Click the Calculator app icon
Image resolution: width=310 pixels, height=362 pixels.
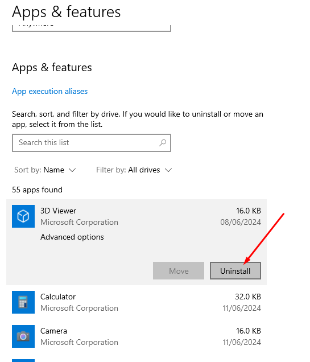pos(23,302)
